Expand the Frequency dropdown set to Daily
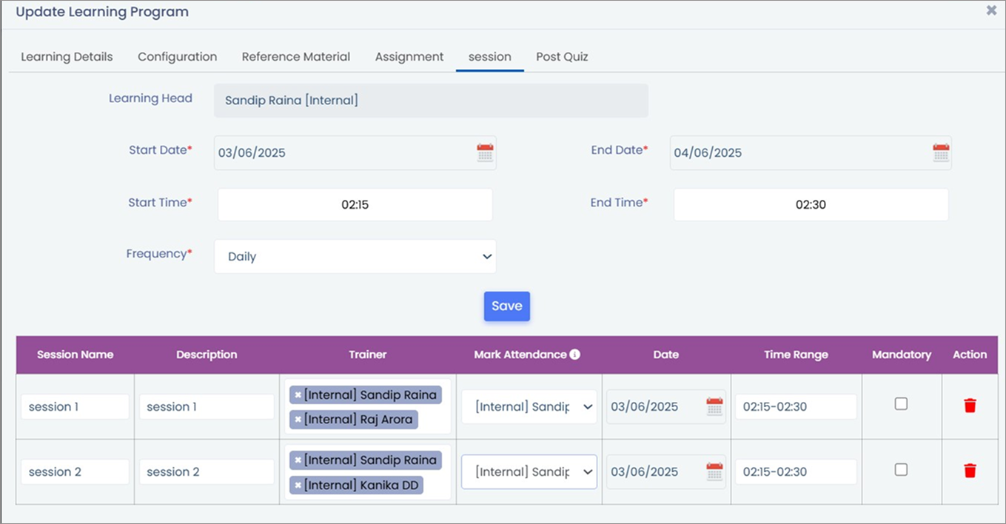1006x524 pixels. point(355,257)
